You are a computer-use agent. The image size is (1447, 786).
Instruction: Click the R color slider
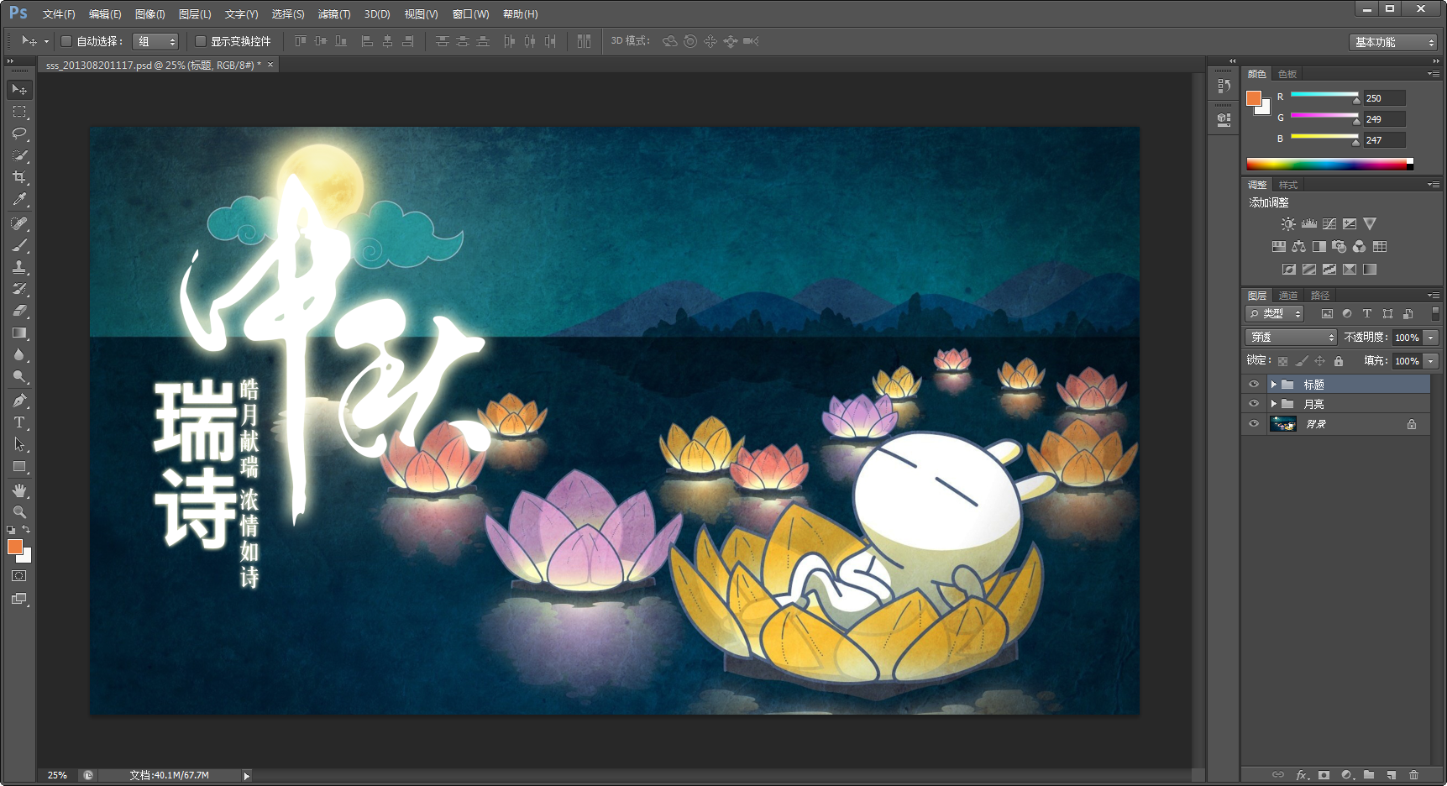(1324, 95)
